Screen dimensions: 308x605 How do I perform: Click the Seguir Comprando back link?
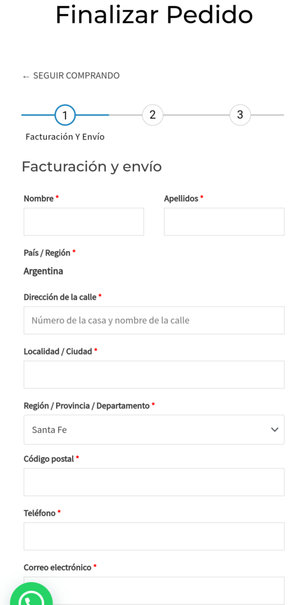71,76
